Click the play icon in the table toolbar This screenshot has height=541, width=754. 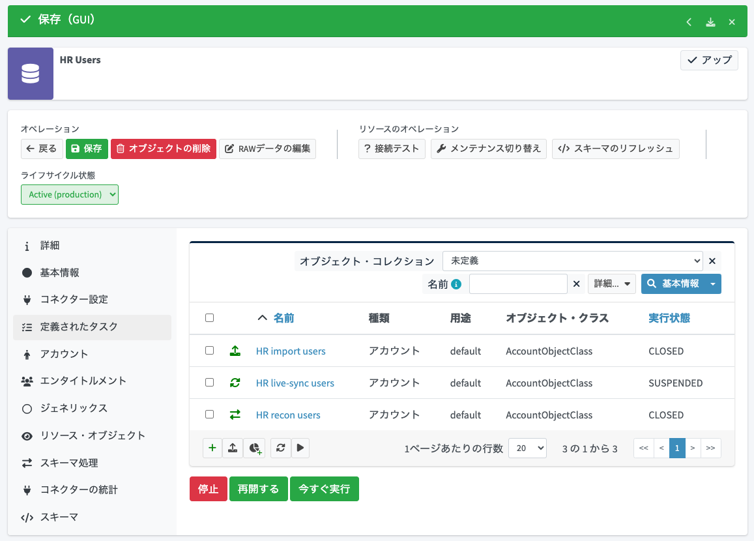tap(300, 448)
